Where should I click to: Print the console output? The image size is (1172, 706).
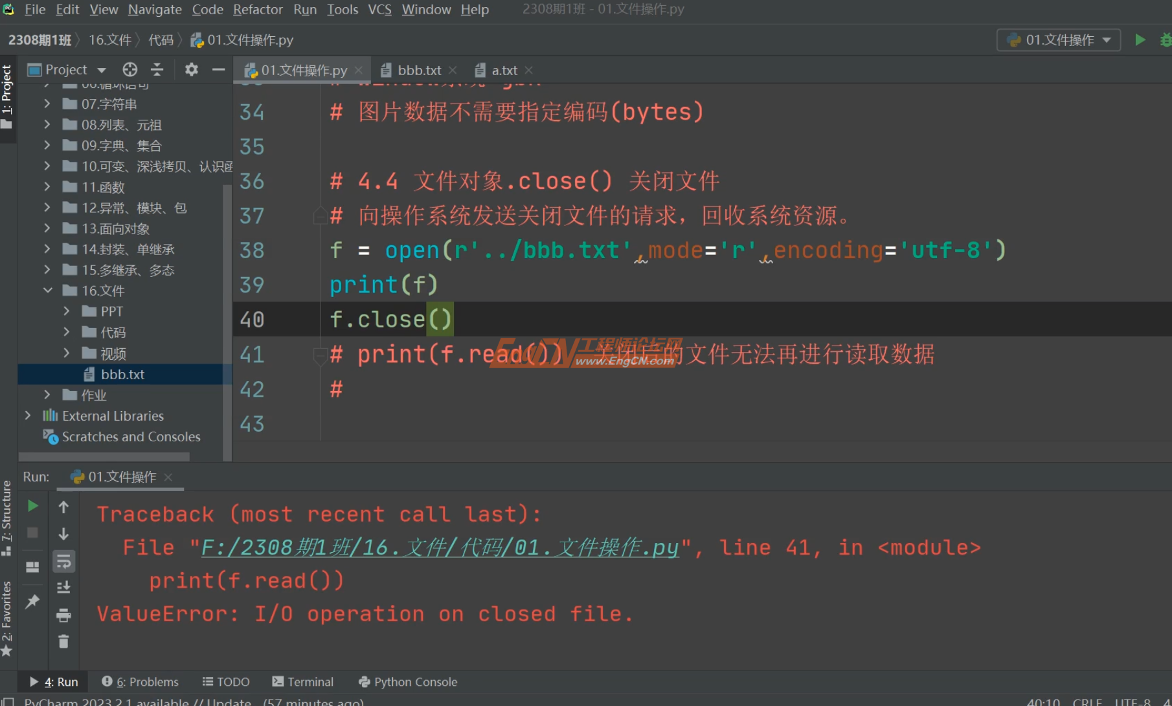pos(63,614)
